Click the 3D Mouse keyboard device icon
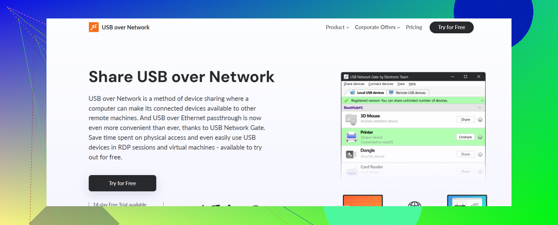 click(x=351, y=119)
